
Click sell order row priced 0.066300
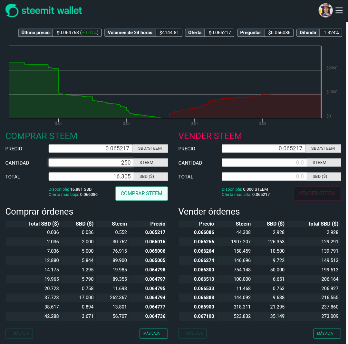click(260, 269)
